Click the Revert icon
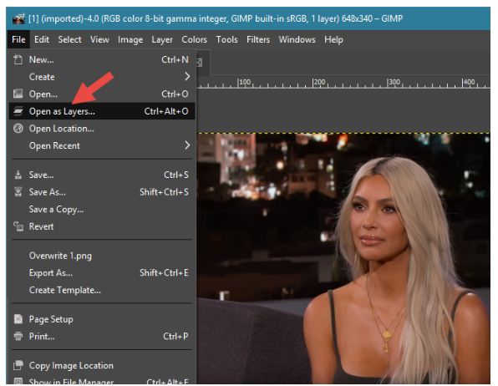This screenshot has width=498, height=386. [18, 226]
